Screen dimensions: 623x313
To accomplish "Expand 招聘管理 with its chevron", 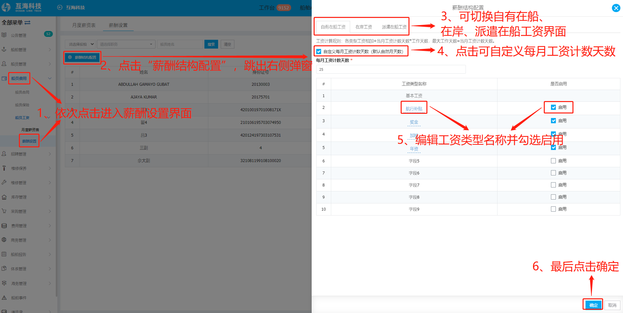I will coord(50,154).
